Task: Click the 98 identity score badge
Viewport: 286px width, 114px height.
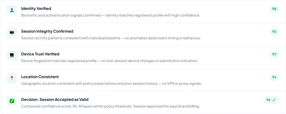Action: click(x=274, y=9)
